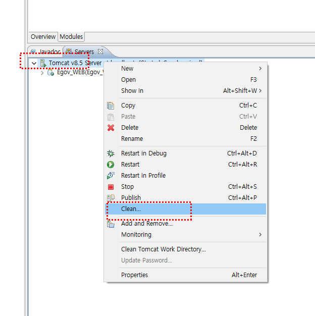The height and width of the screenshot is (316, 315).
Task: Click the New menu entry
Action: click(x=185, y=69)
